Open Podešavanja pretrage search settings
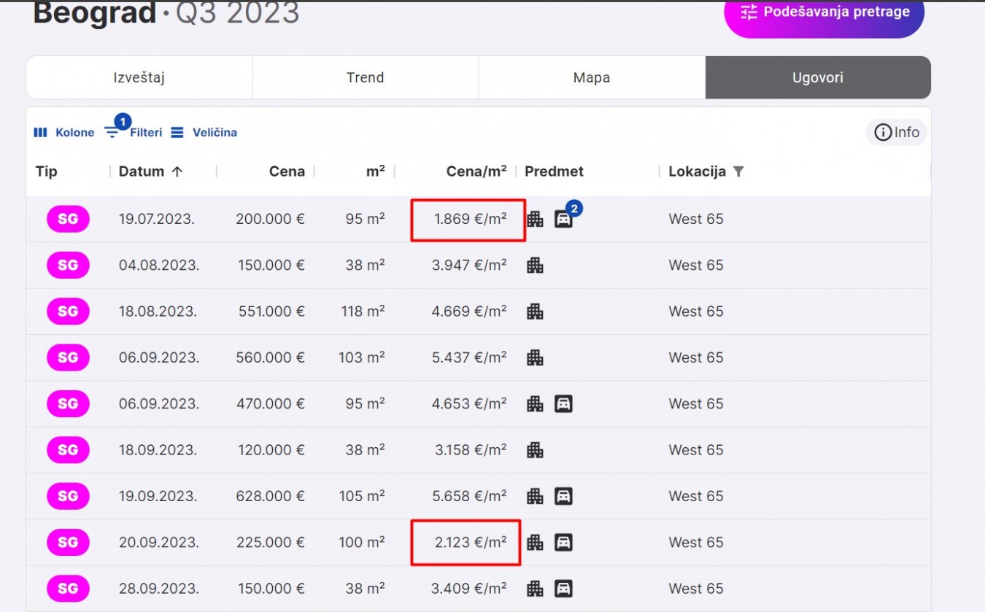The height and width of the screenshot is (612, 985). (824, 12)
